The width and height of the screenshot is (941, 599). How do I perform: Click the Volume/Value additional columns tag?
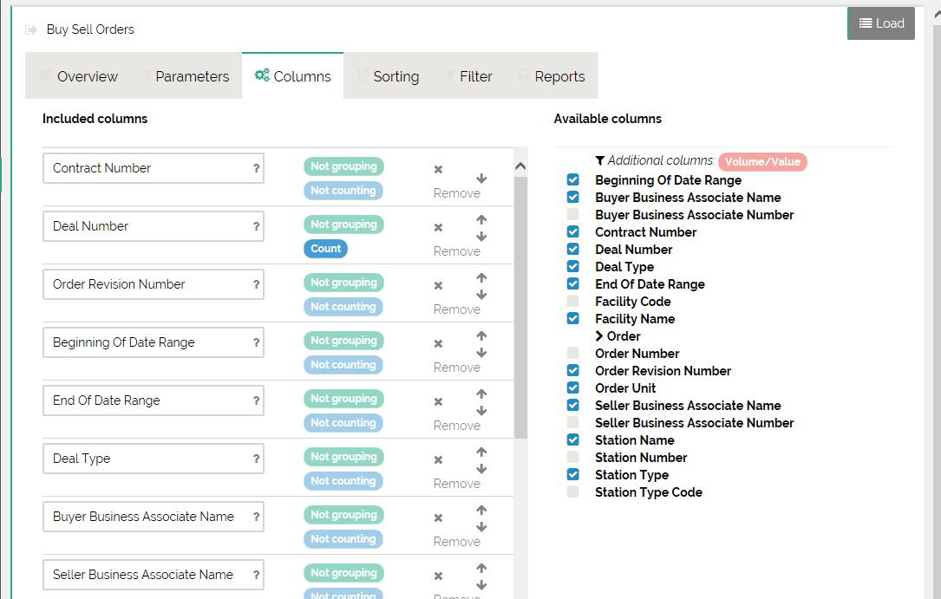click(x=762, y=162)
